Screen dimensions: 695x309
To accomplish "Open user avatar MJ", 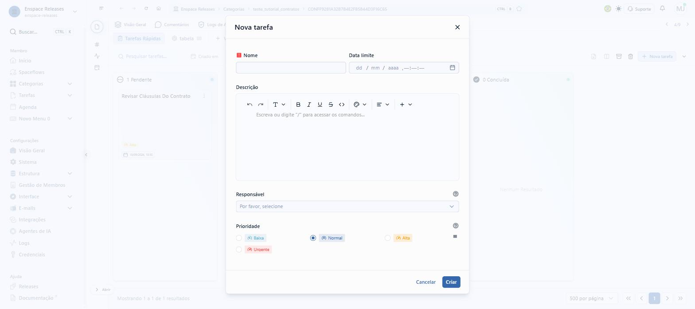I will coord(680,8).
